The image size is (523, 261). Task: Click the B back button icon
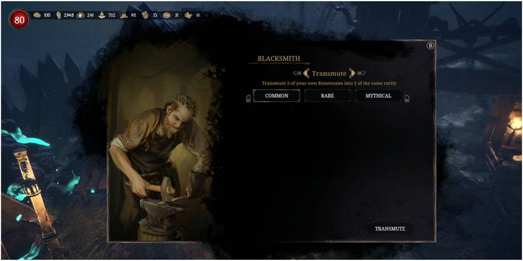pos(430,46)
